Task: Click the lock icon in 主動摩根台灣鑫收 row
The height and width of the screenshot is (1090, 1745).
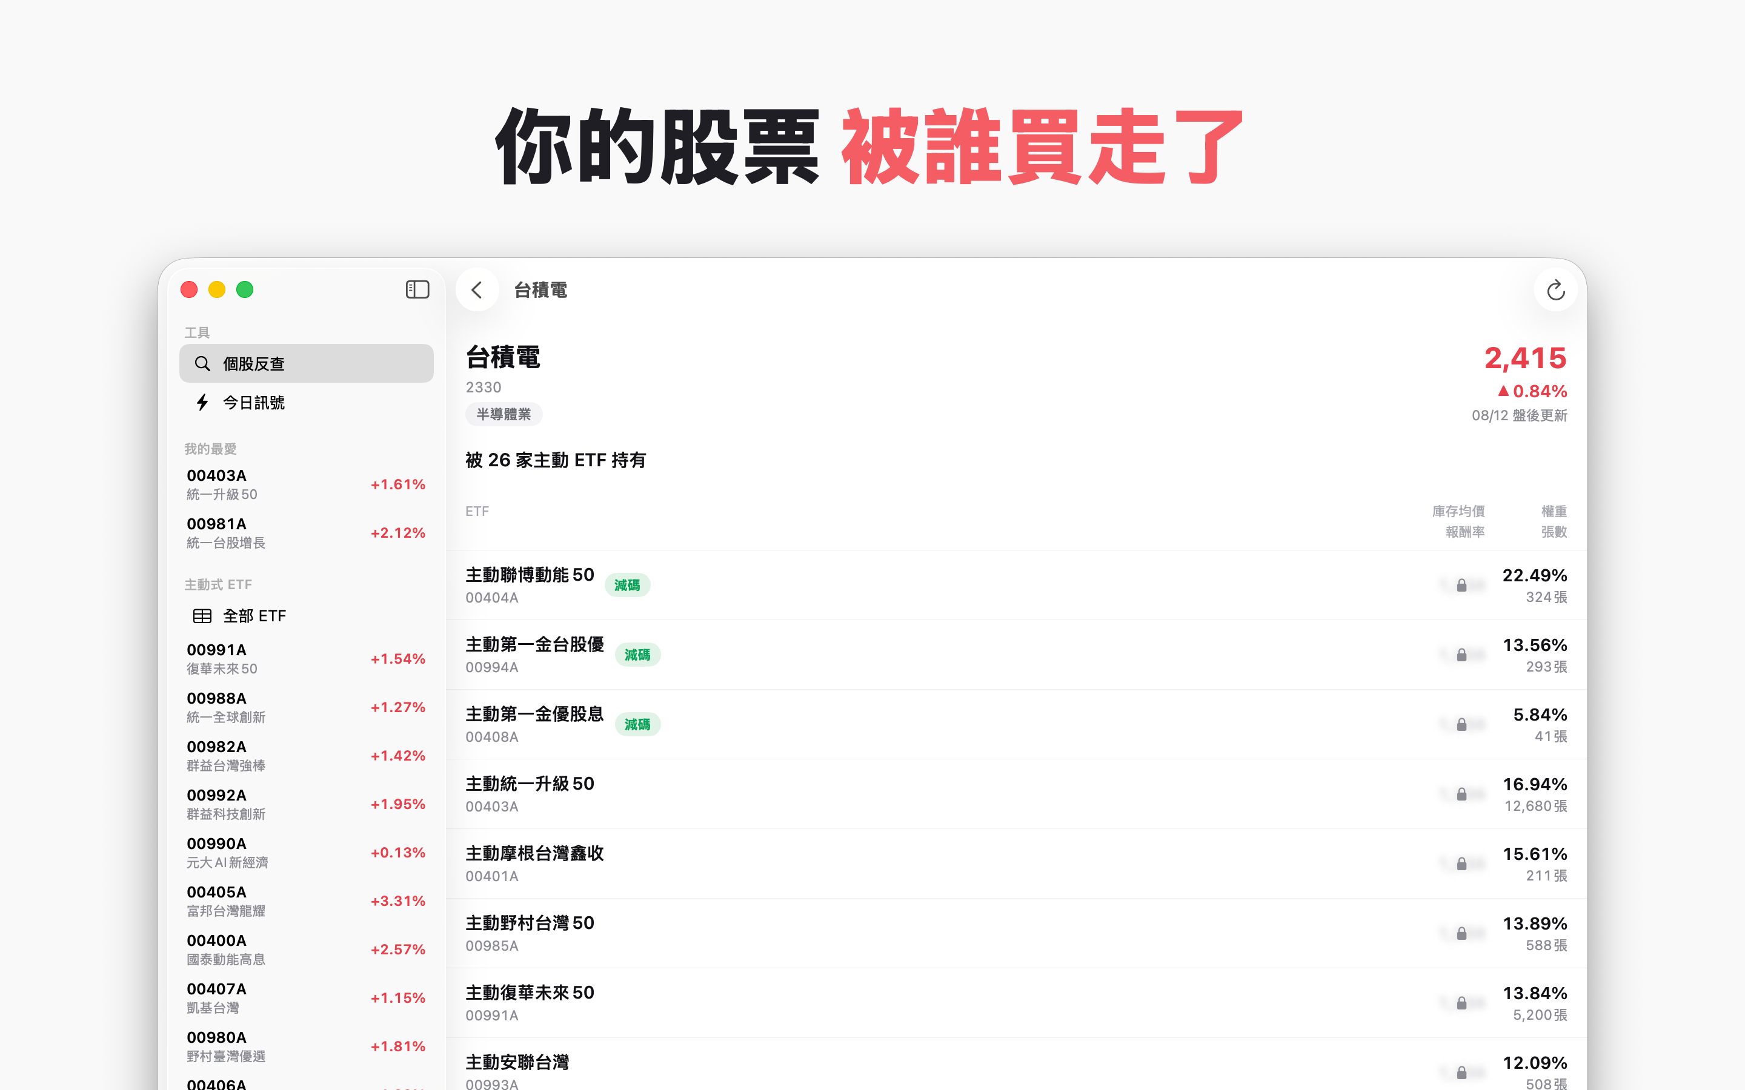Action: (1461, 864)
